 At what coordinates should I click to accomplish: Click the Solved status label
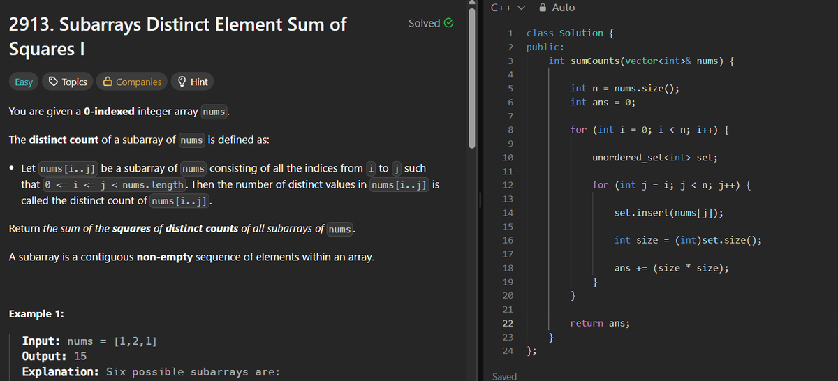tap(425, 23)
